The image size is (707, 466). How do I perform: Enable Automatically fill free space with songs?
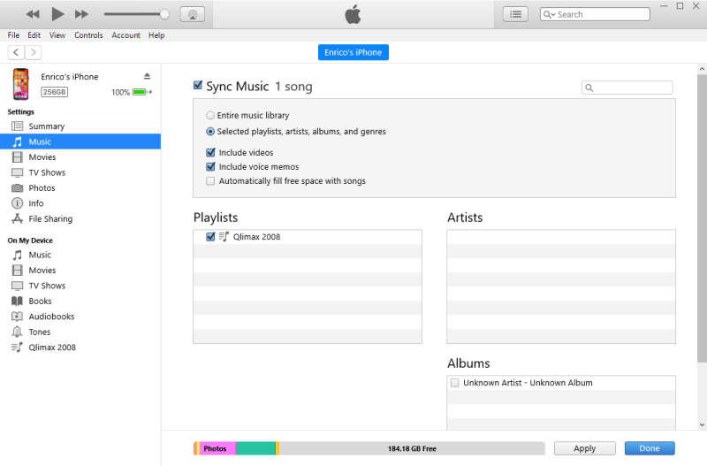pyautogui.click(x=210, y=181)
